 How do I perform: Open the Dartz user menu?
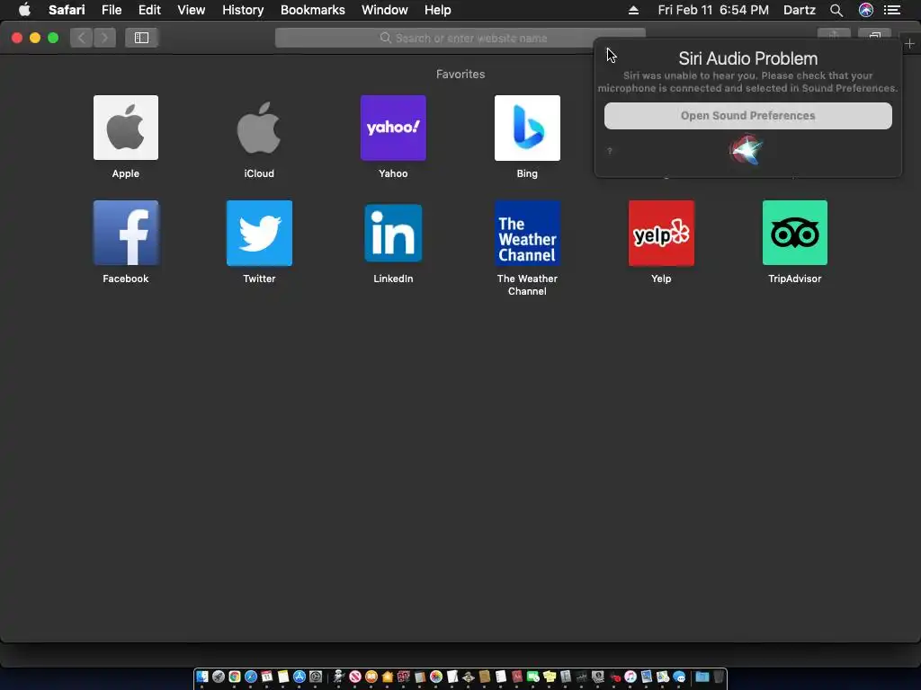(799, 10)
